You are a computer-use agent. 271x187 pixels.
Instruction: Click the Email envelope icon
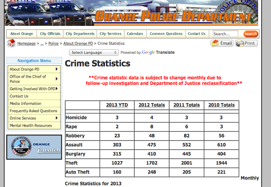pyautogui.click(x=215, y=43)
